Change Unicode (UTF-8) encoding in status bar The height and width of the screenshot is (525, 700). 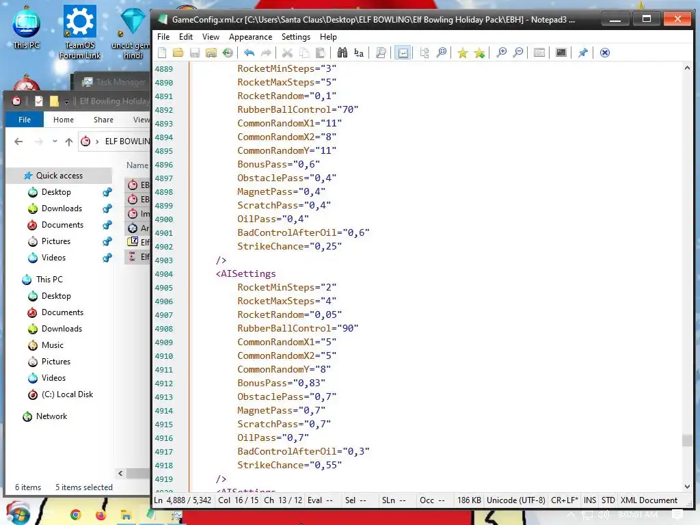[515, 500]
